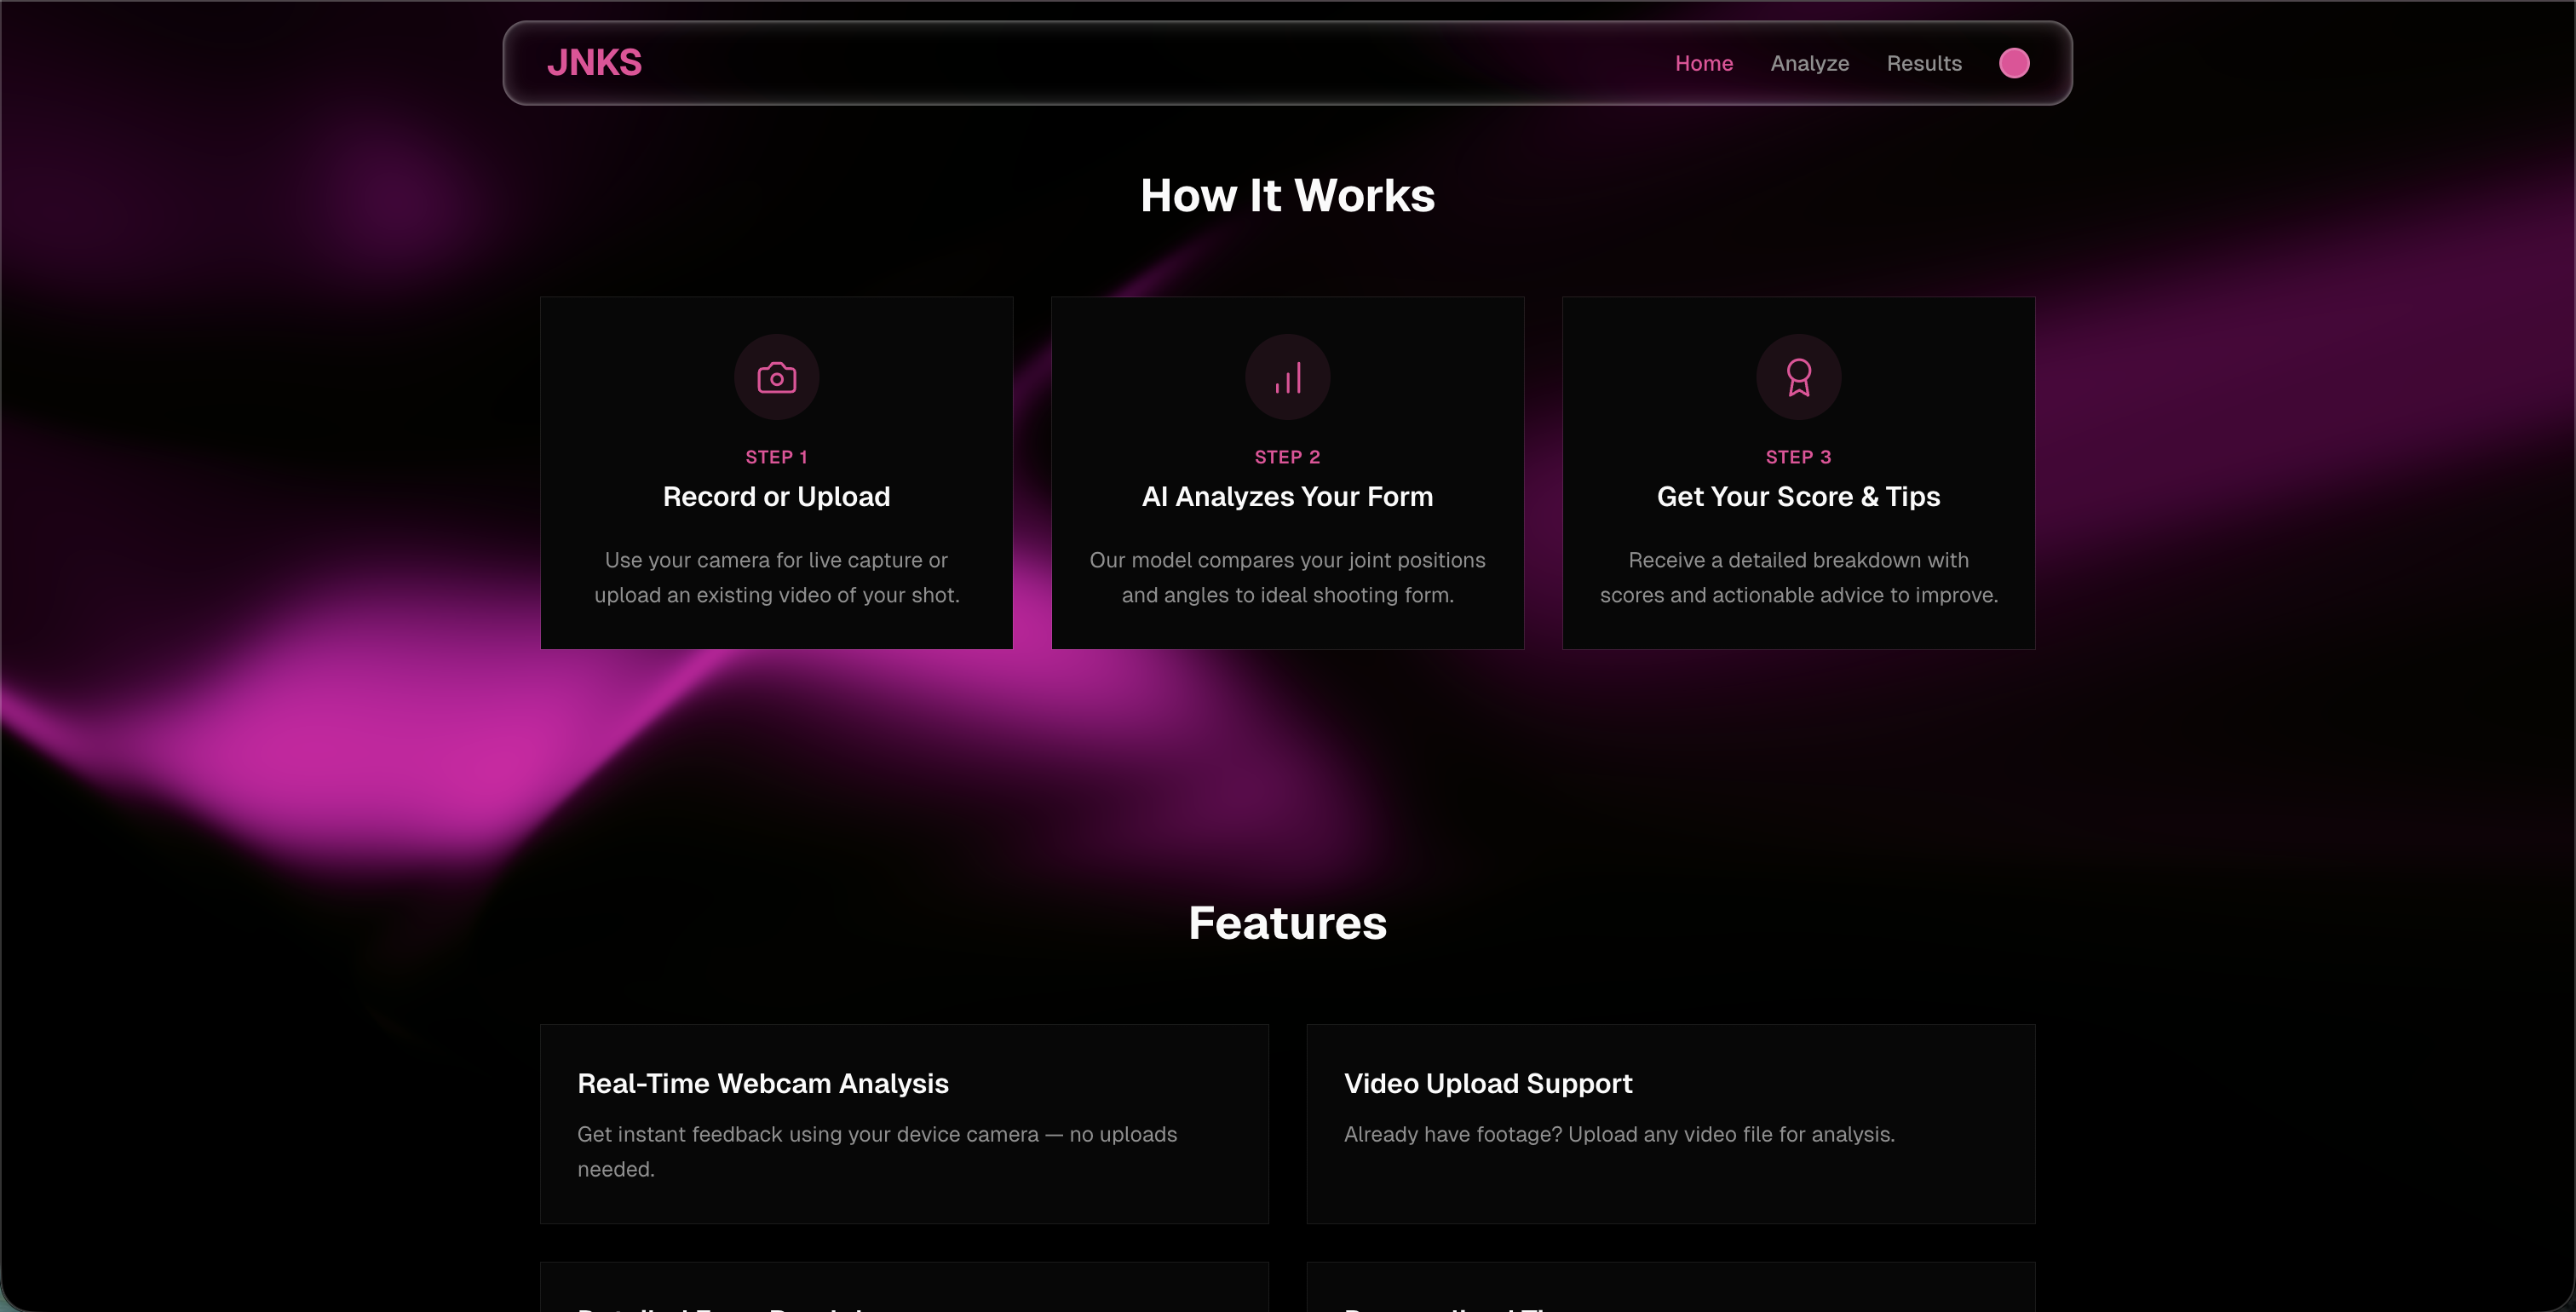
Task: Click the Get Your Score & Tips title
Action: [x=1798, y=496]
